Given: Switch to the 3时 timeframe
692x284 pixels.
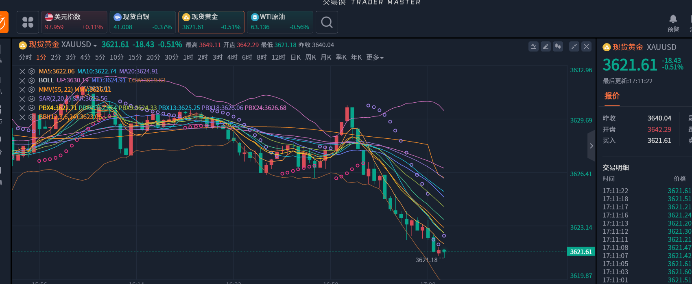Looking at the screenshot, I should (x=218, y=58).
